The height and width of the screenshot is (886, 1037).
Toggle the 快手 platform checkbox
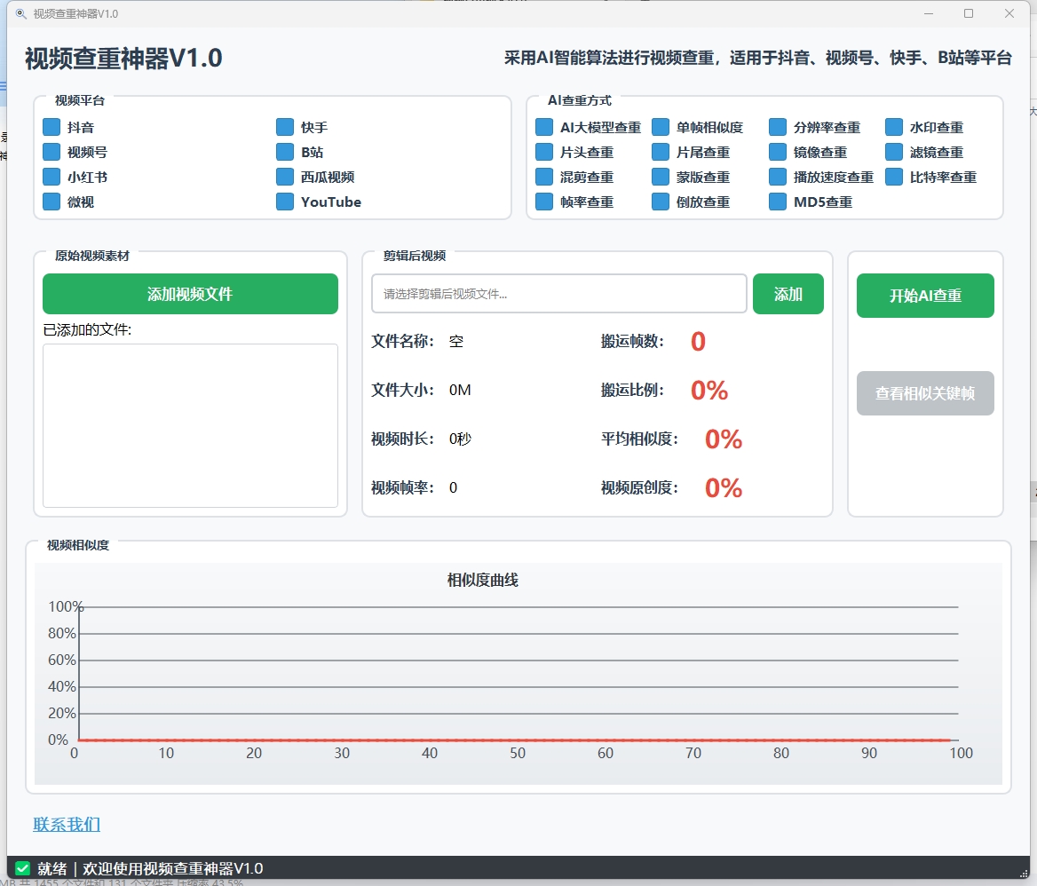(x=285, y=127)
